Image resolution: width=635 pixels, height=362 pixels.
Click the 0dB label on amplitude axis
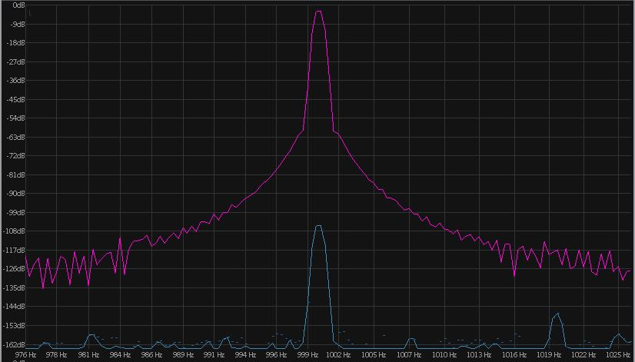[x=18, y=5]
